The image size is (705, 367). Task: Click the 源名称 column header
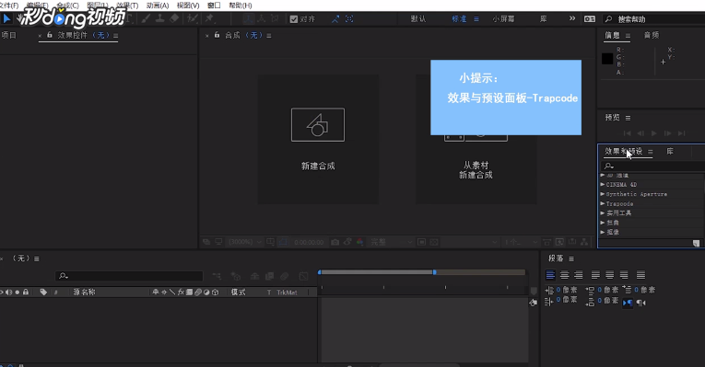click(84, 292)
